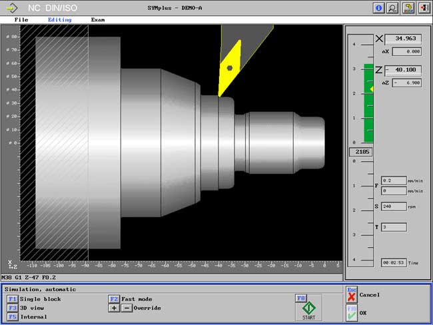Click the calculator icon in title bar
This screenshot has height=325, width=433.
(x=409, y=8)
